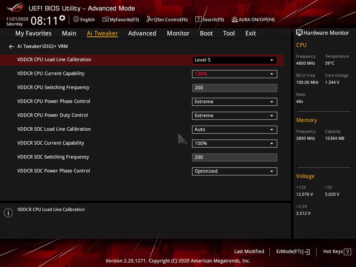The image size is (356, 267).
Task: Click the Search(F9) question mark icon
Action: pyautogui.click(x=198, y=19)
